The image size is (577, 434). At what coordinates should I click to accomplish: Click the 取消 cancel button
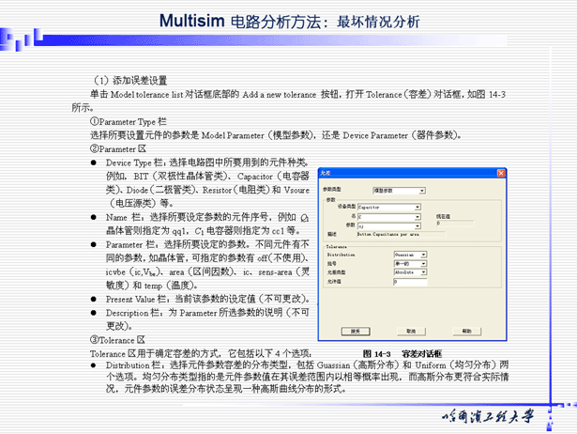coord(411,332)
